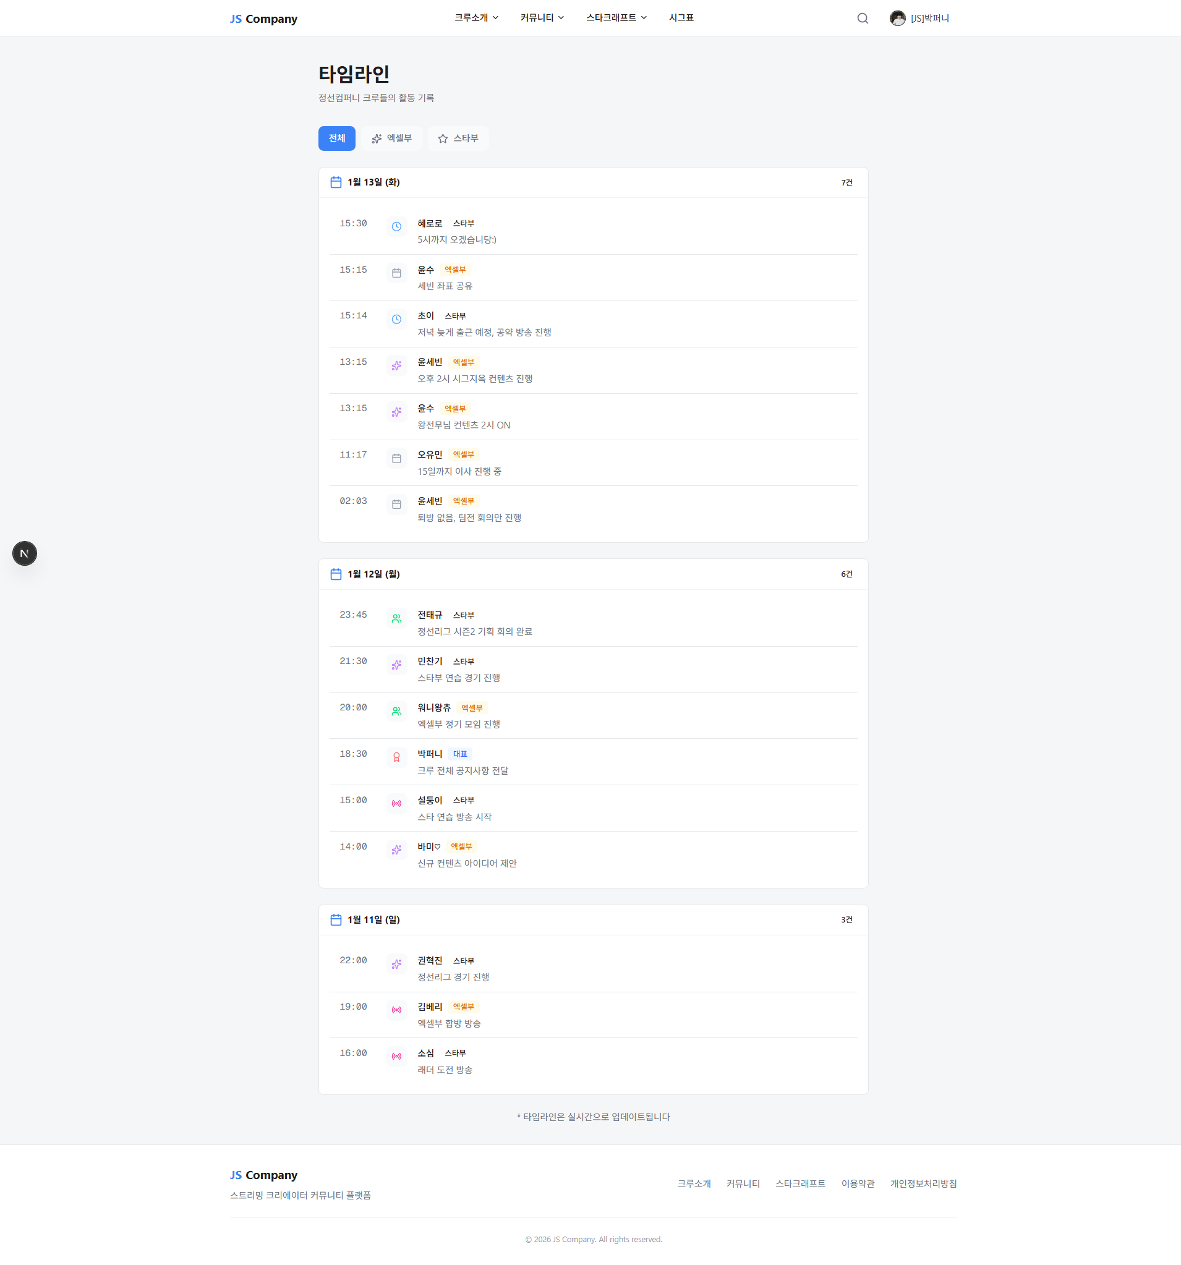The width and height of the screenshot is (1181, 1265).
Task: Open the 시그표 menu item
Action: 681,18
